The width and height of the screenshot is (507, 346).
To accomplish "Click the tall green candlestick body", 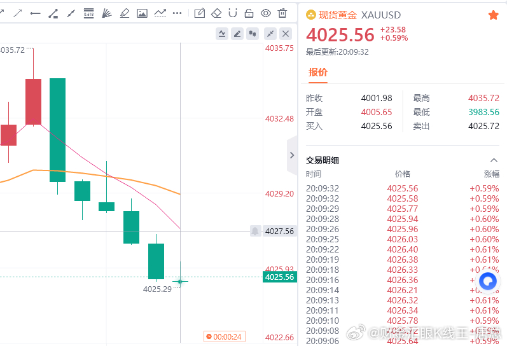I will [x=57, y=130].
